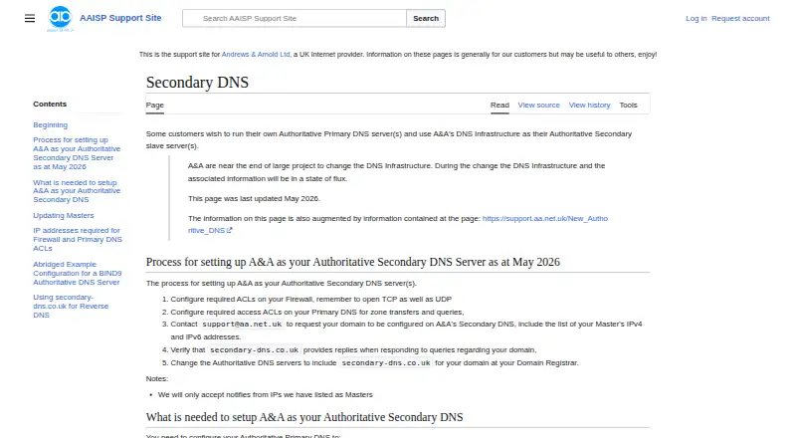Click the AAISP logo icon
This screenshot has height=438, width=796.
pos(60,18)
